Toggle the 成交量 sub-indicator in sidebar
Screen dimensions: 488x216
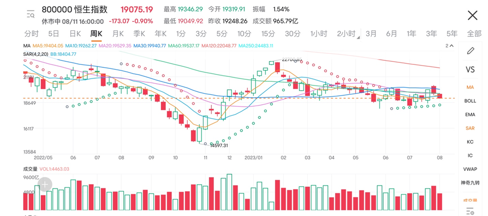tap(470, 201)
